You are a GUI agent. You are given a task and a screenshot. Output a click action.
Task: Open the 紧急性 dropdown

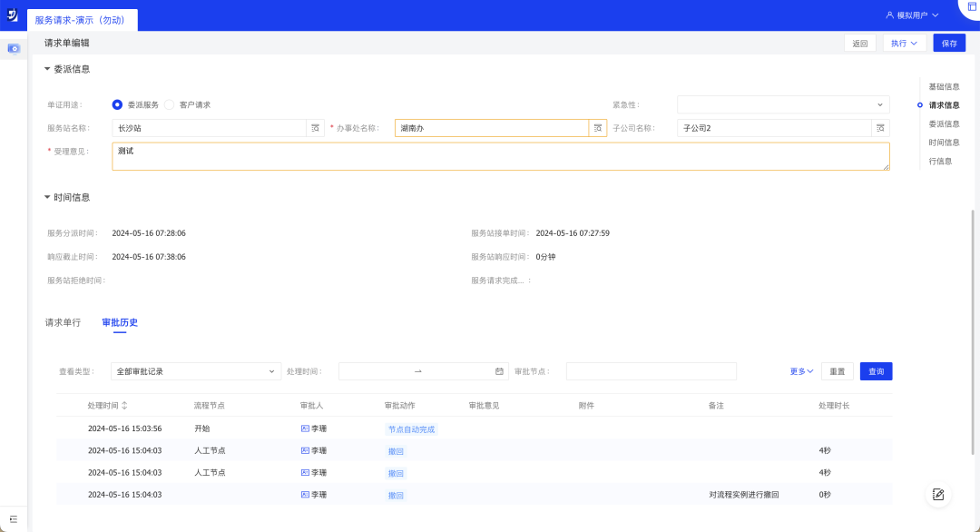click(783, 104)
